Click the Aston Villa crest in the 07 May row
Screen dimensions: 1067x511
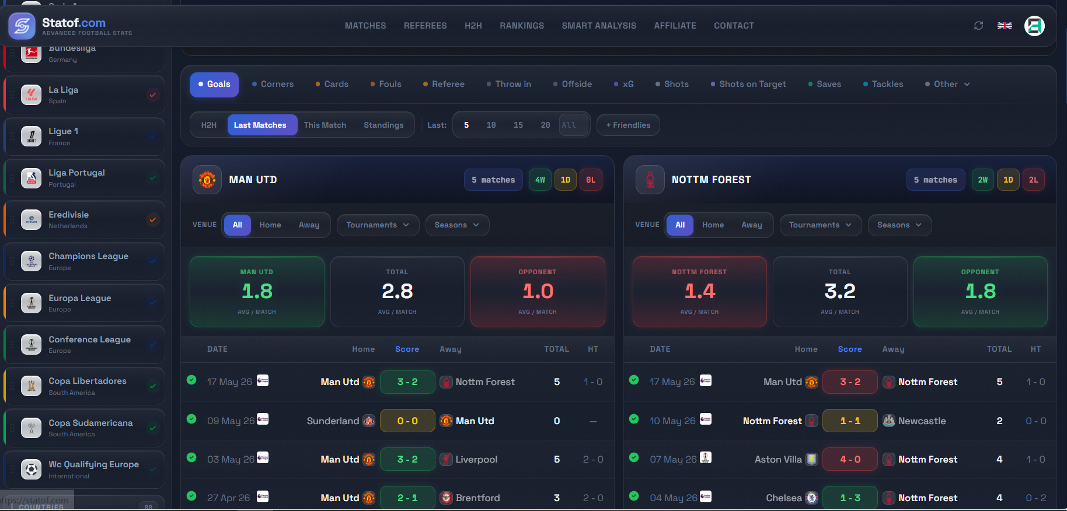(x=811, y=459)
